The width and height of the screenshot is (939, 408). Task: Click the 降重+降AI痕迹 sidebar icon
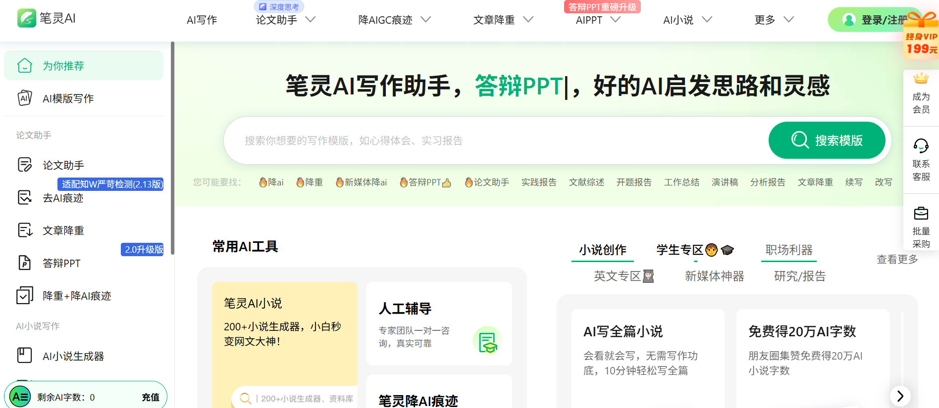[25, 295]
